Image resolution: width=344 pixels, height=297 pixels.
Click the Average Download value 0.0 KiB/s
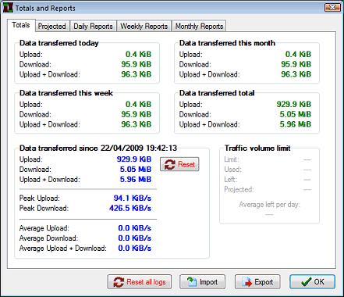(x=135, y=238)
